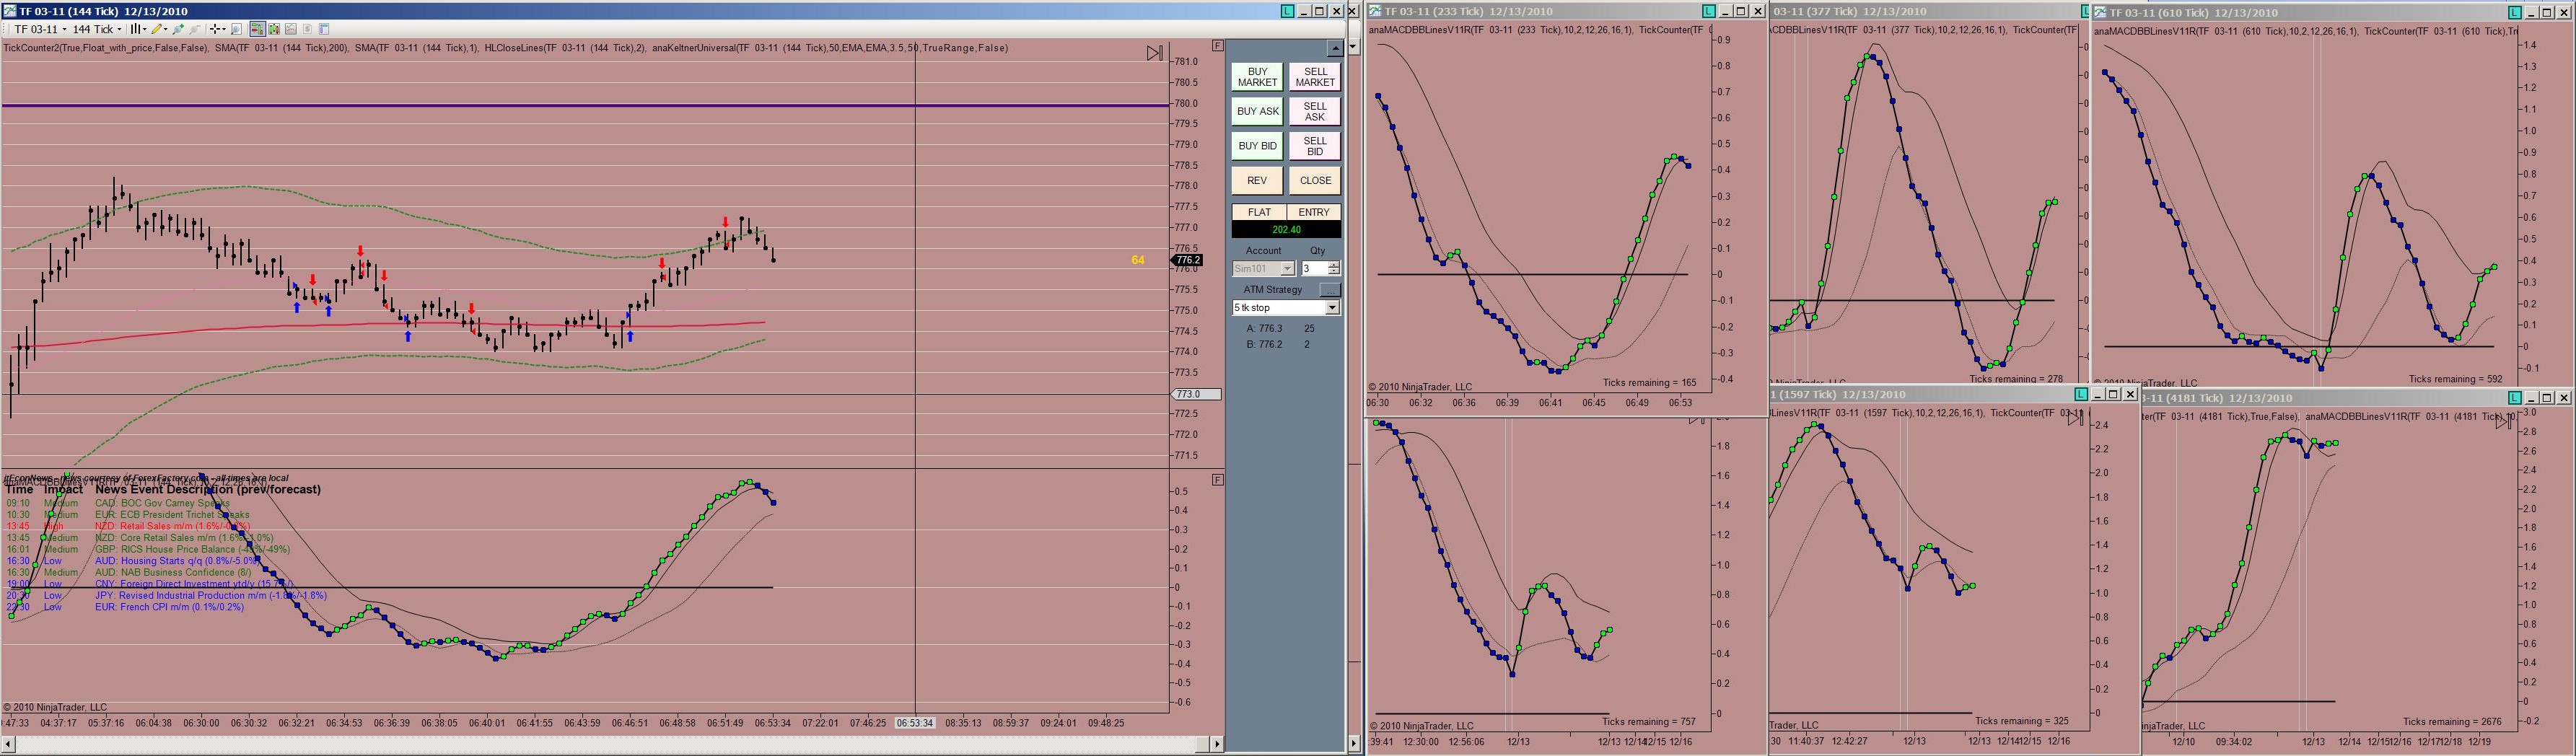
Task: Click the ATM Strategy ellipsis button
Action: click(1329, 289)
